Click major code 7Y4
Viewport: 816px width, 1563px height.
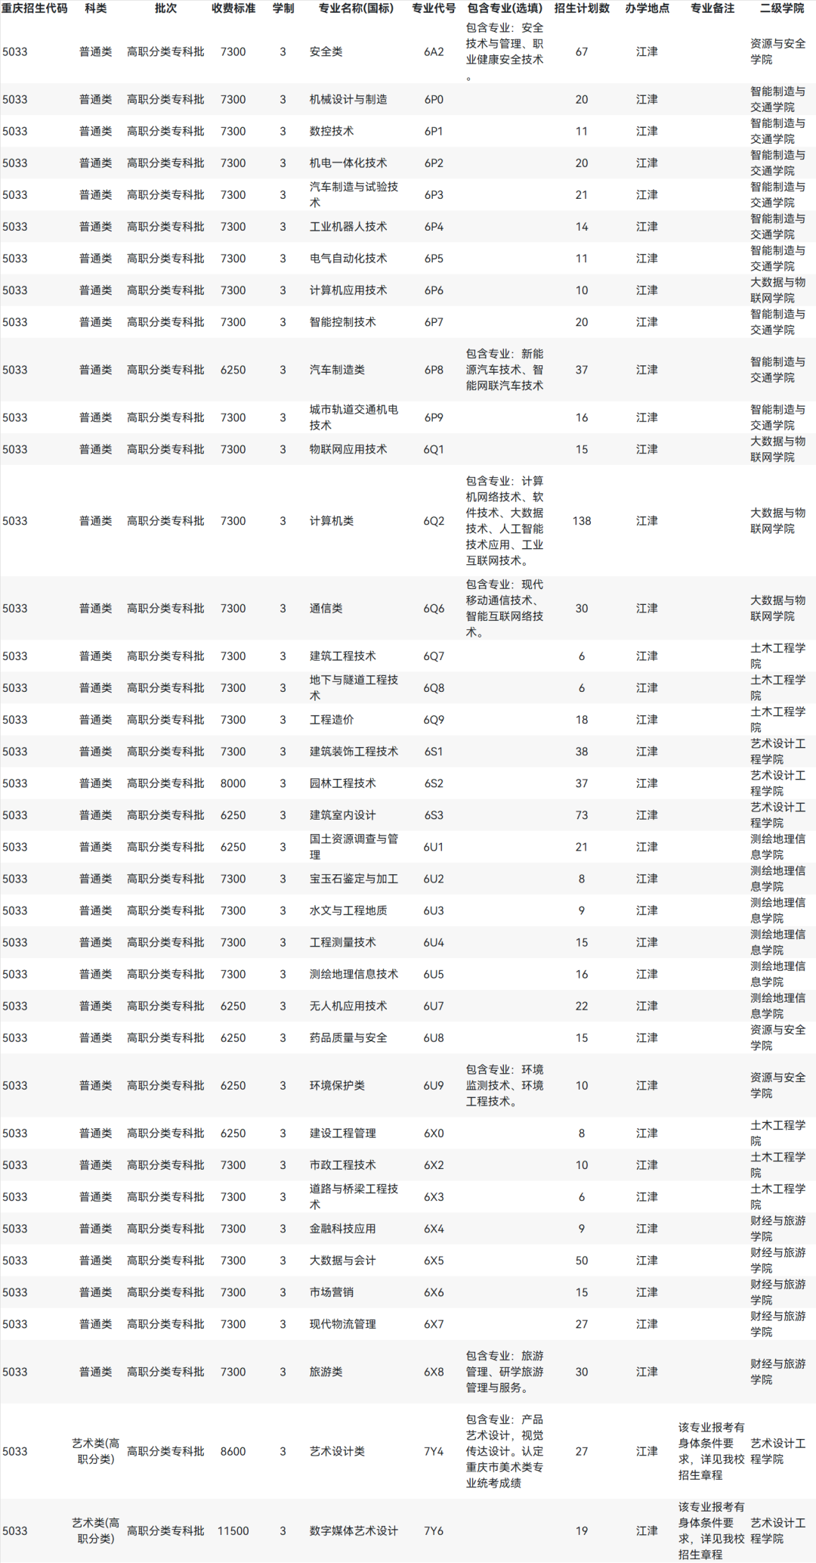pyautogui.click(x=434, y=1450)
